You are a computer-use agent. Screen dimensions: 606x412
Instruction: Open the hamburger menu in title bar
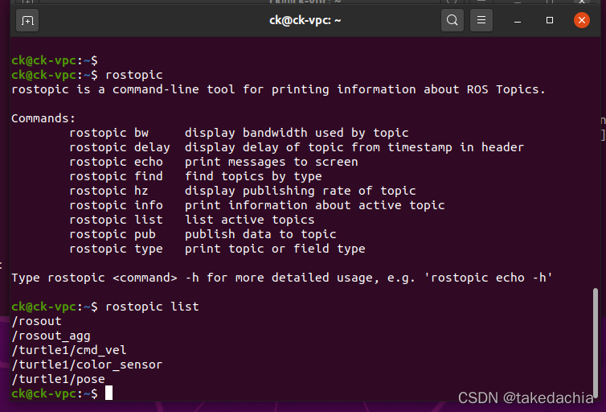point(481,20)
